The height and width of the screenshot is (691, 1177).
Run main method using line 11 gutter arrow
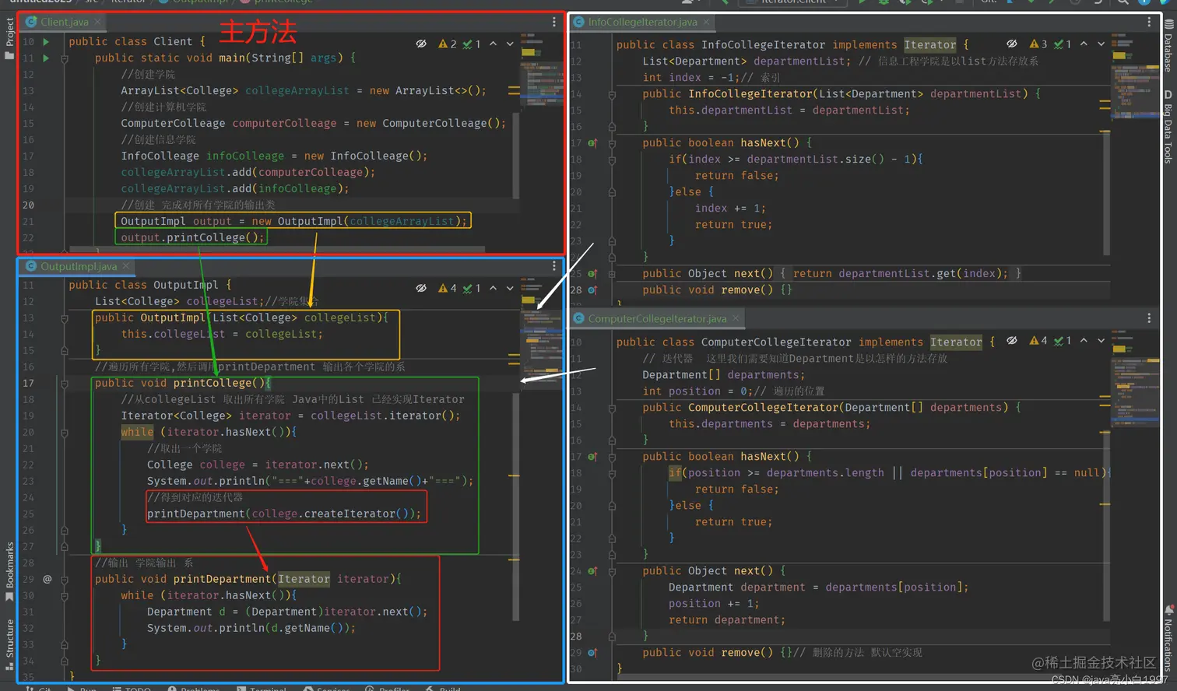[x=46, y=58]
